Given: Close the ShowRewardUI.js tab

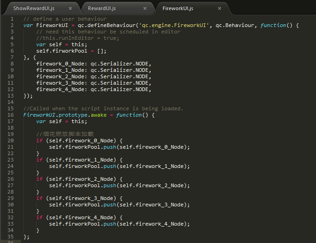Looking at the screenshot, I should pos(70,8).
